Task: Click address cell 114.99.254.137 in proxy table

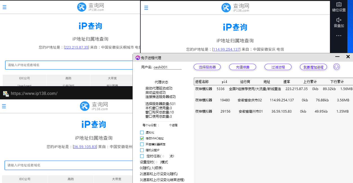Action: (282, 100)
